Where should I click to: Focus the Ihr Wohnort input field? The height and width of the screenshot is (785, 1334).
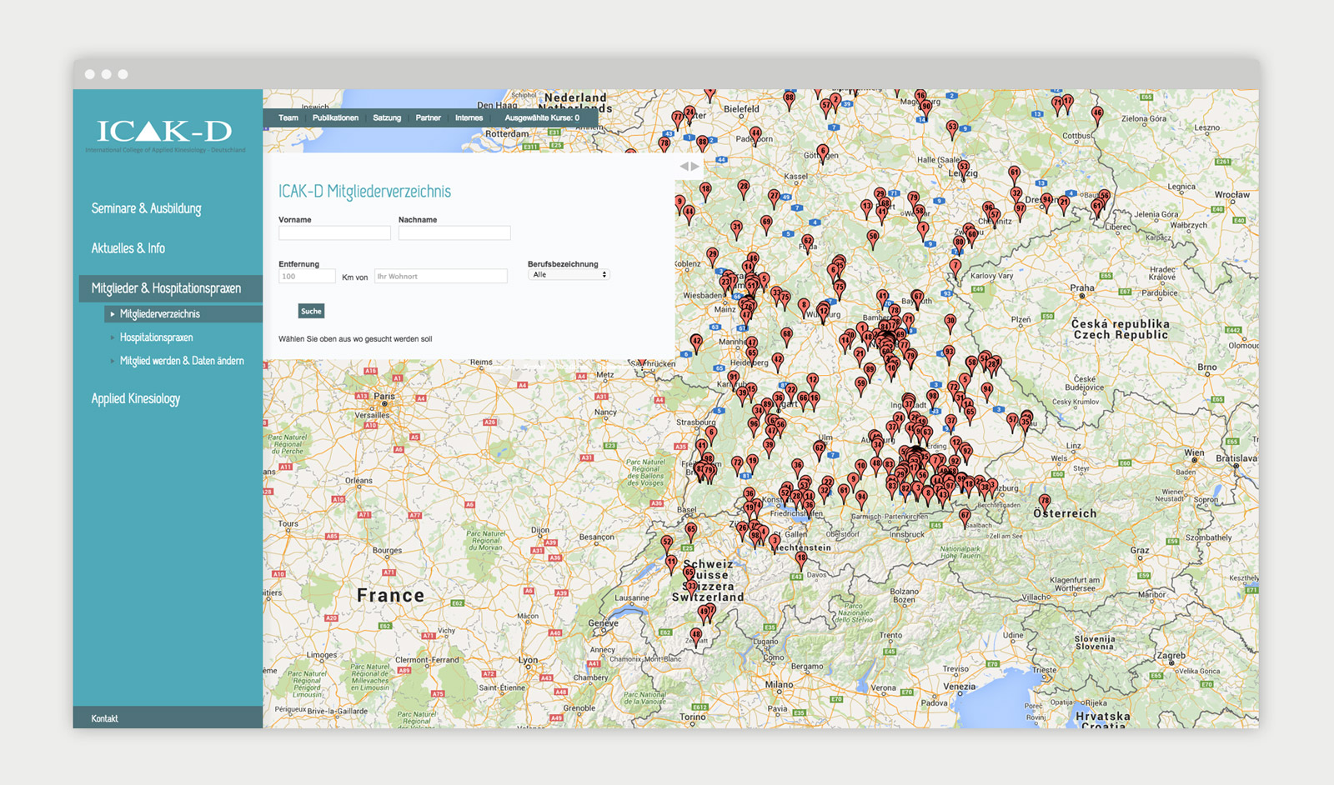(441, 277)
